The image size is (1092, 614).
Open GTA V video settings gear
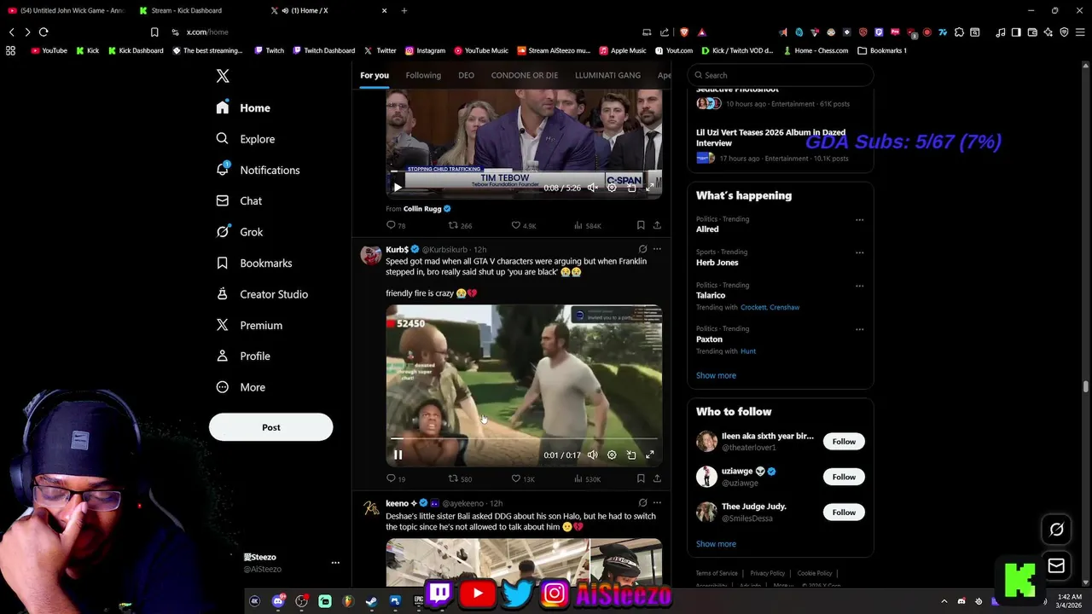click(x=612, y=455)
